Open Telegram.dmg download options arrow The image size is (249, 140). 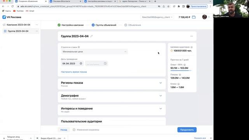tap(31, 138)
